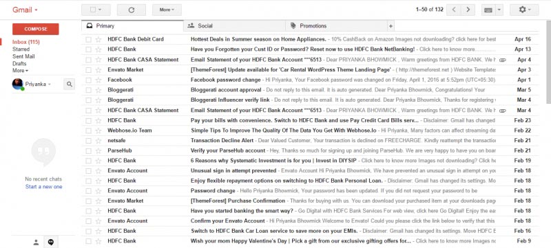
Task: Switch to the Promotions tab
Action: coord(336,26)
